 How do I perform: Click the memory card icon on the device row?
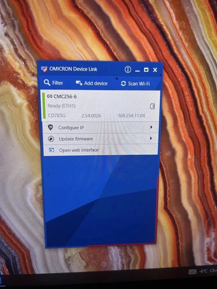pos(152,106)
